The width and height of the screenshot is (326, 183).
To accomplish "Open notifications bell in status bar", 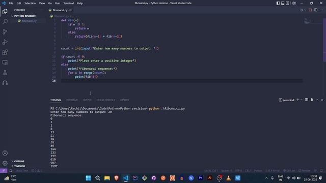I will coord(321,171).
